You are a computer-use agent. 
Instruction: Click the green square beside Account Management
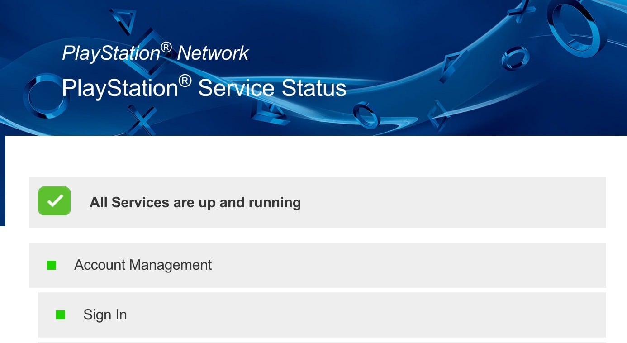(x=52, y=265)
